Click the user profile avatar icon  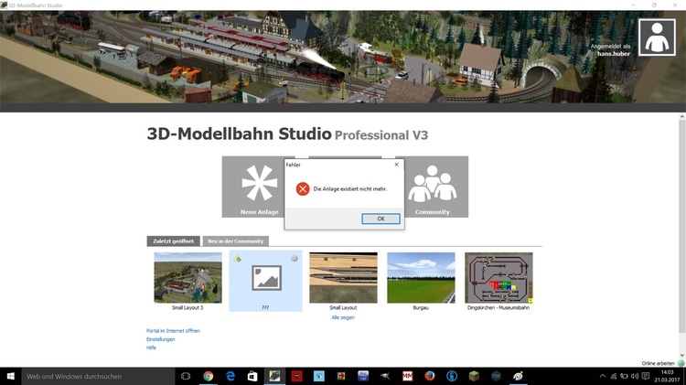[x=657, y=37]
